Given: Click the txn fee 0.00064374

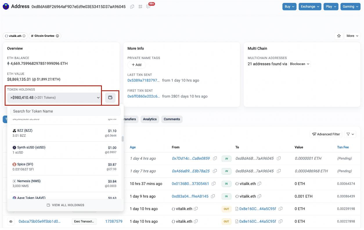Looking at the screenshot, I should coord(346,184).
